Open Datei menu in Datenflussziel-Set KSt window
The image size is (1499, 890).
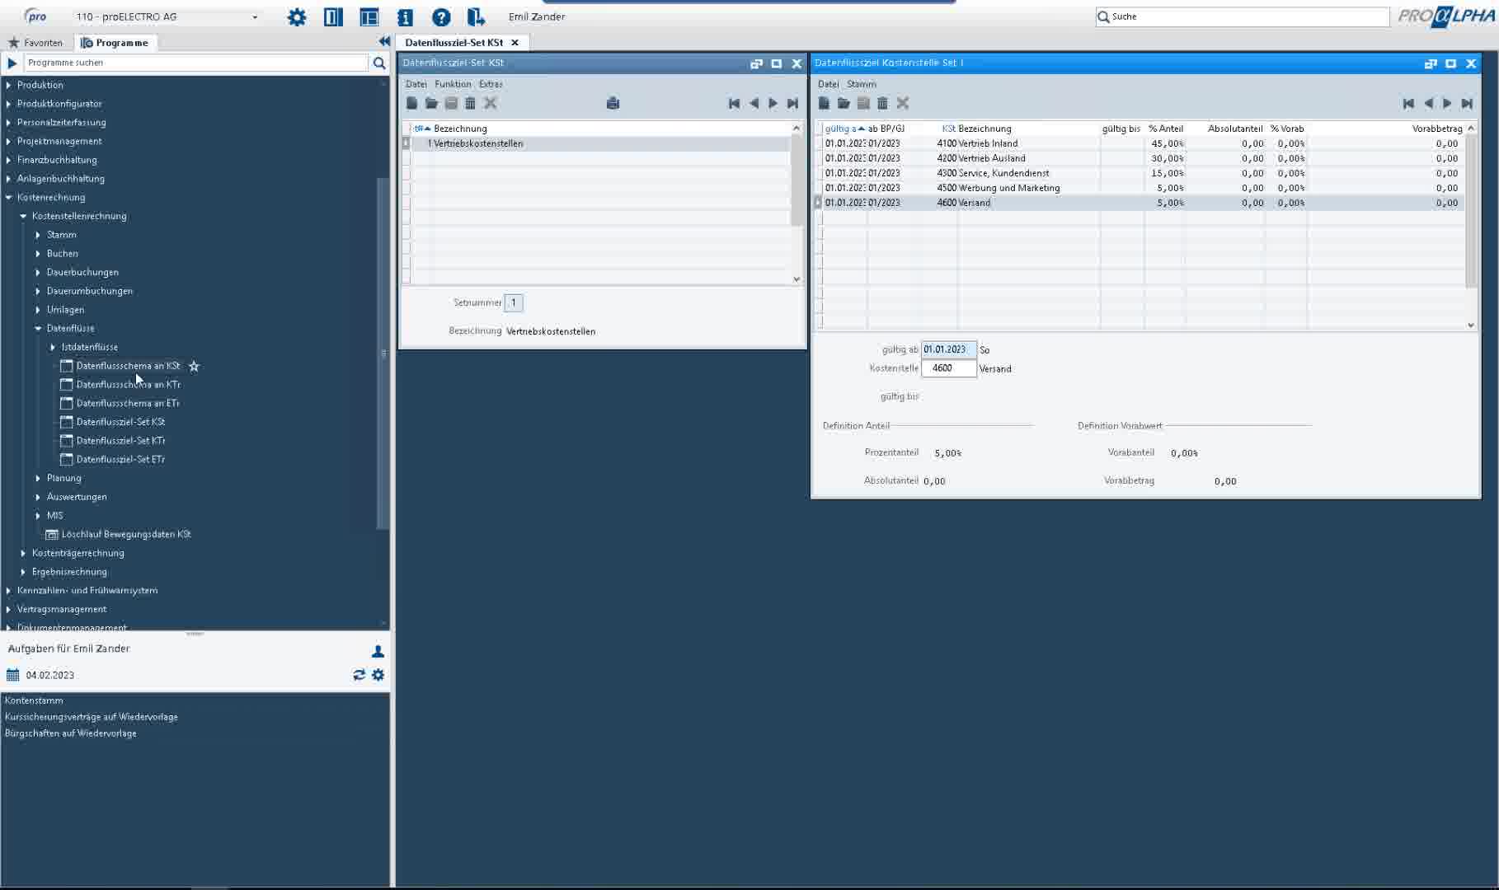[x=416, y=84]
